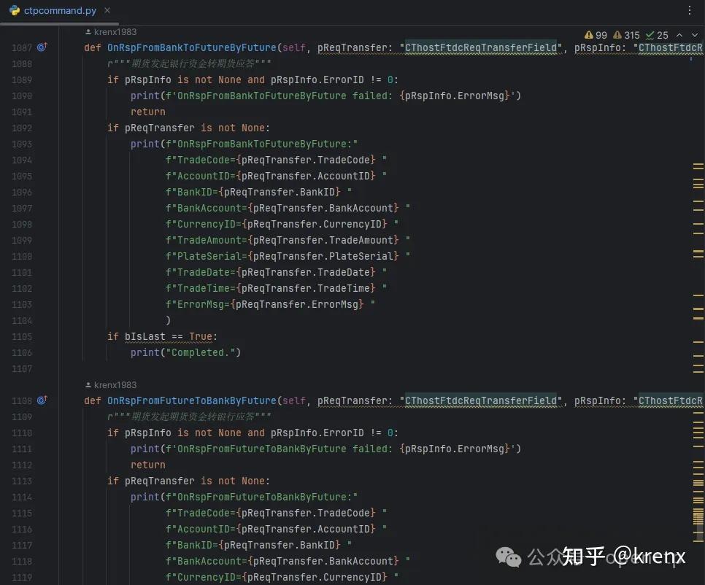Click CThostFtdcReqTransferField type on line 1087
This screenshot has height=585, width=705.
pyautogui.click(x=481, y=47)
